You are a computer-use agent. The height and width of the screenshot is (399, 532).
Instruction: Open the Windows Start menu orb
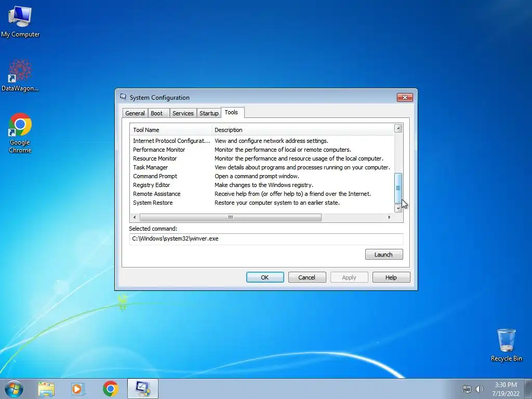(x=14, y=389)
